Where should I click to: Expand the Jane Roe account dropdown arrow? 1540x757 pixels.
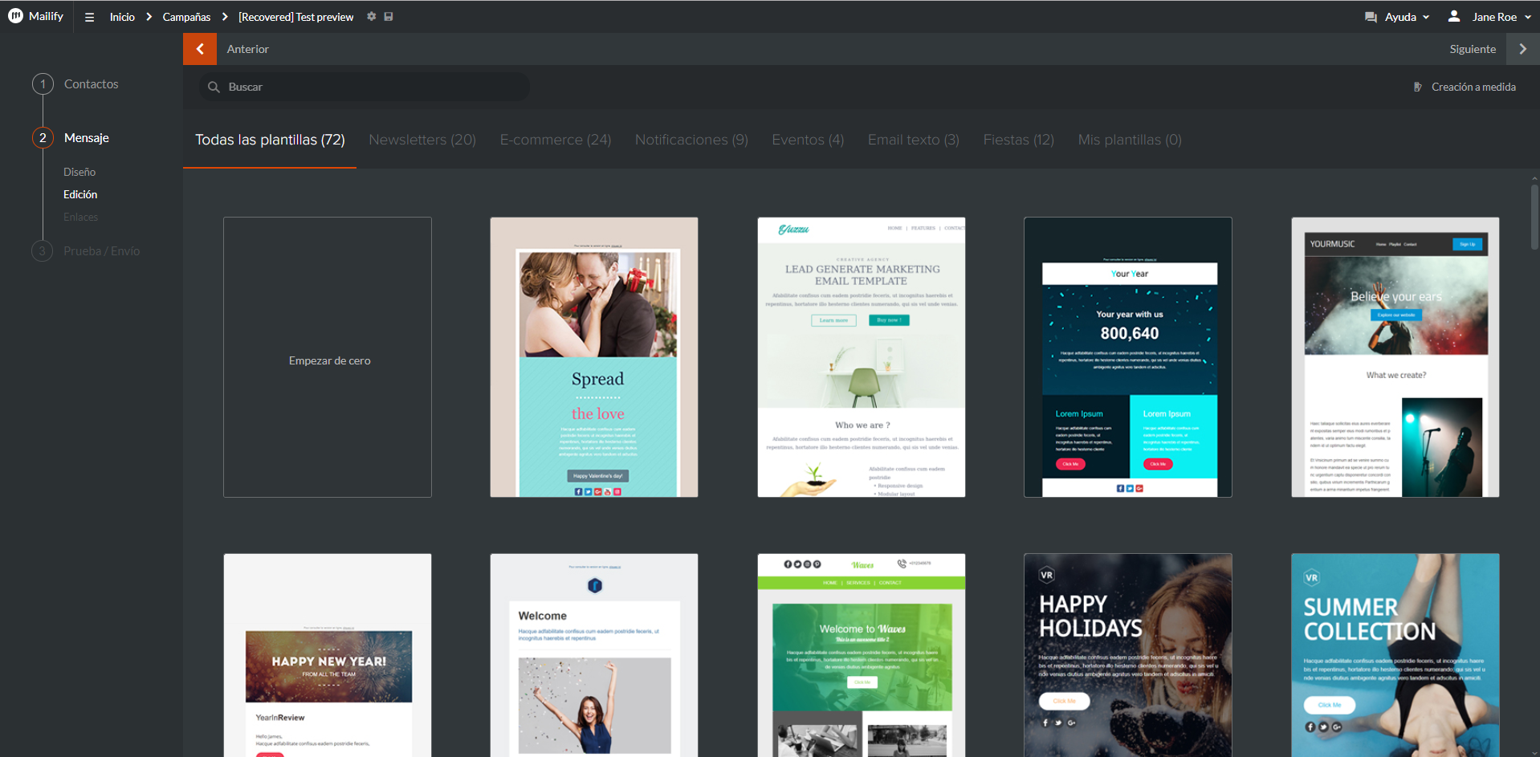click(1528, 17)
